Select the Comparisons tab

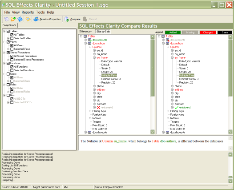[9, 25]
